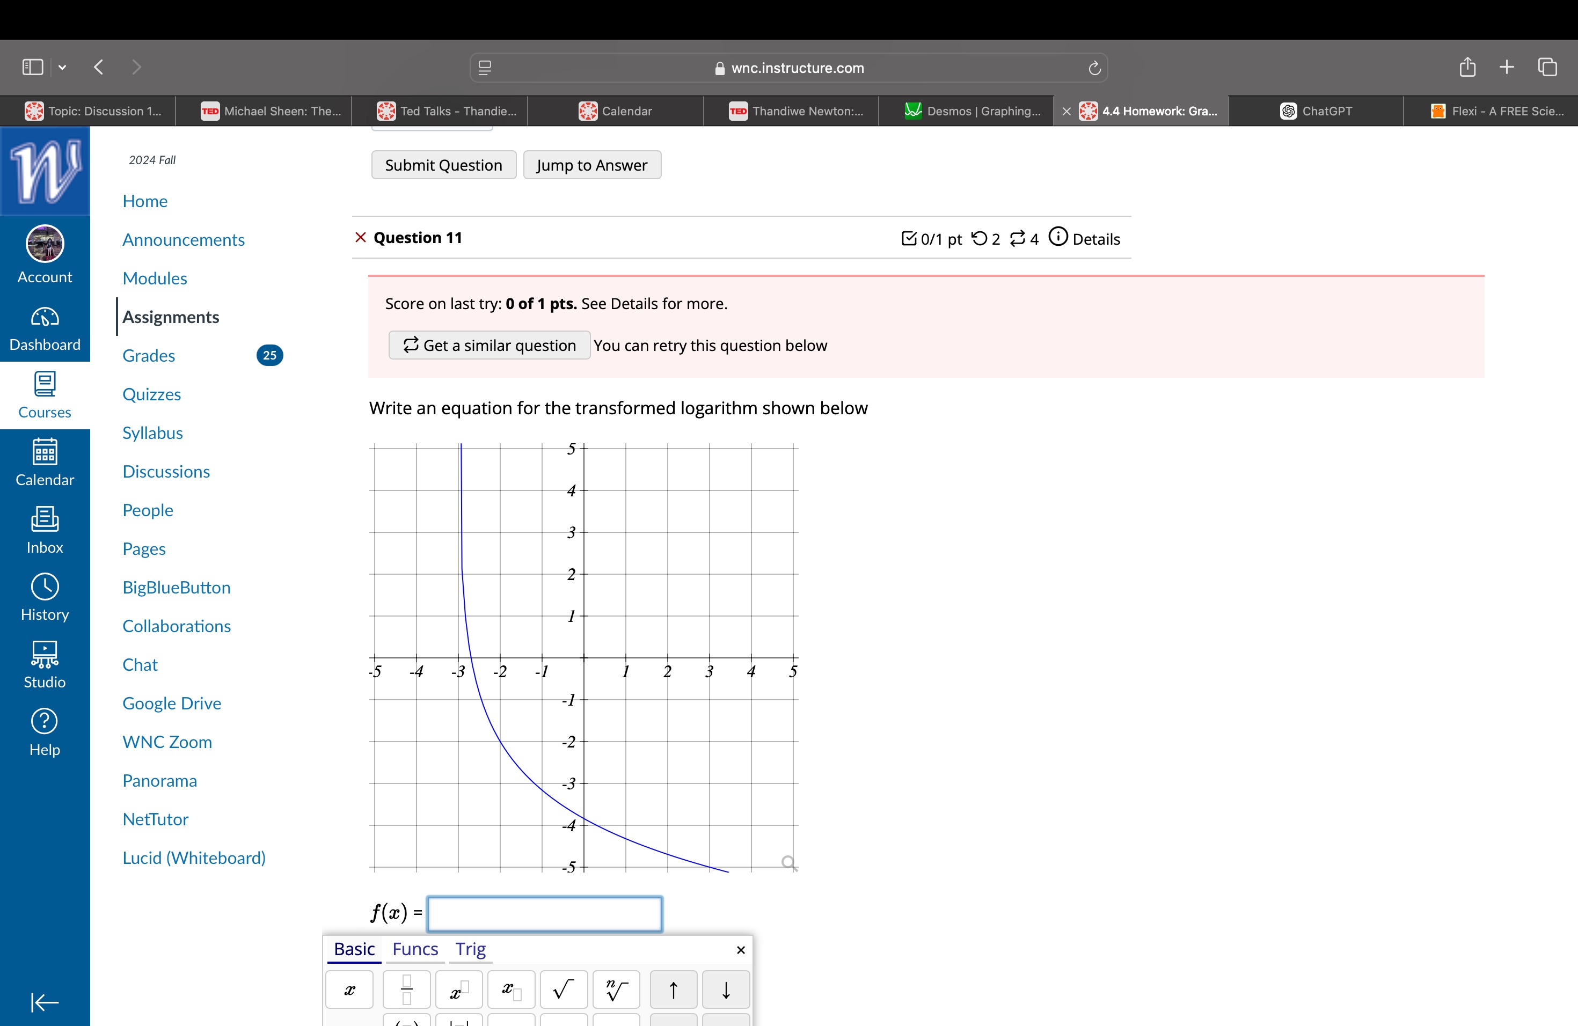Image resolution: width=1578 pixels, height=1026 pixels.
Task: Open the Assignments link
Action: point(170,317)
